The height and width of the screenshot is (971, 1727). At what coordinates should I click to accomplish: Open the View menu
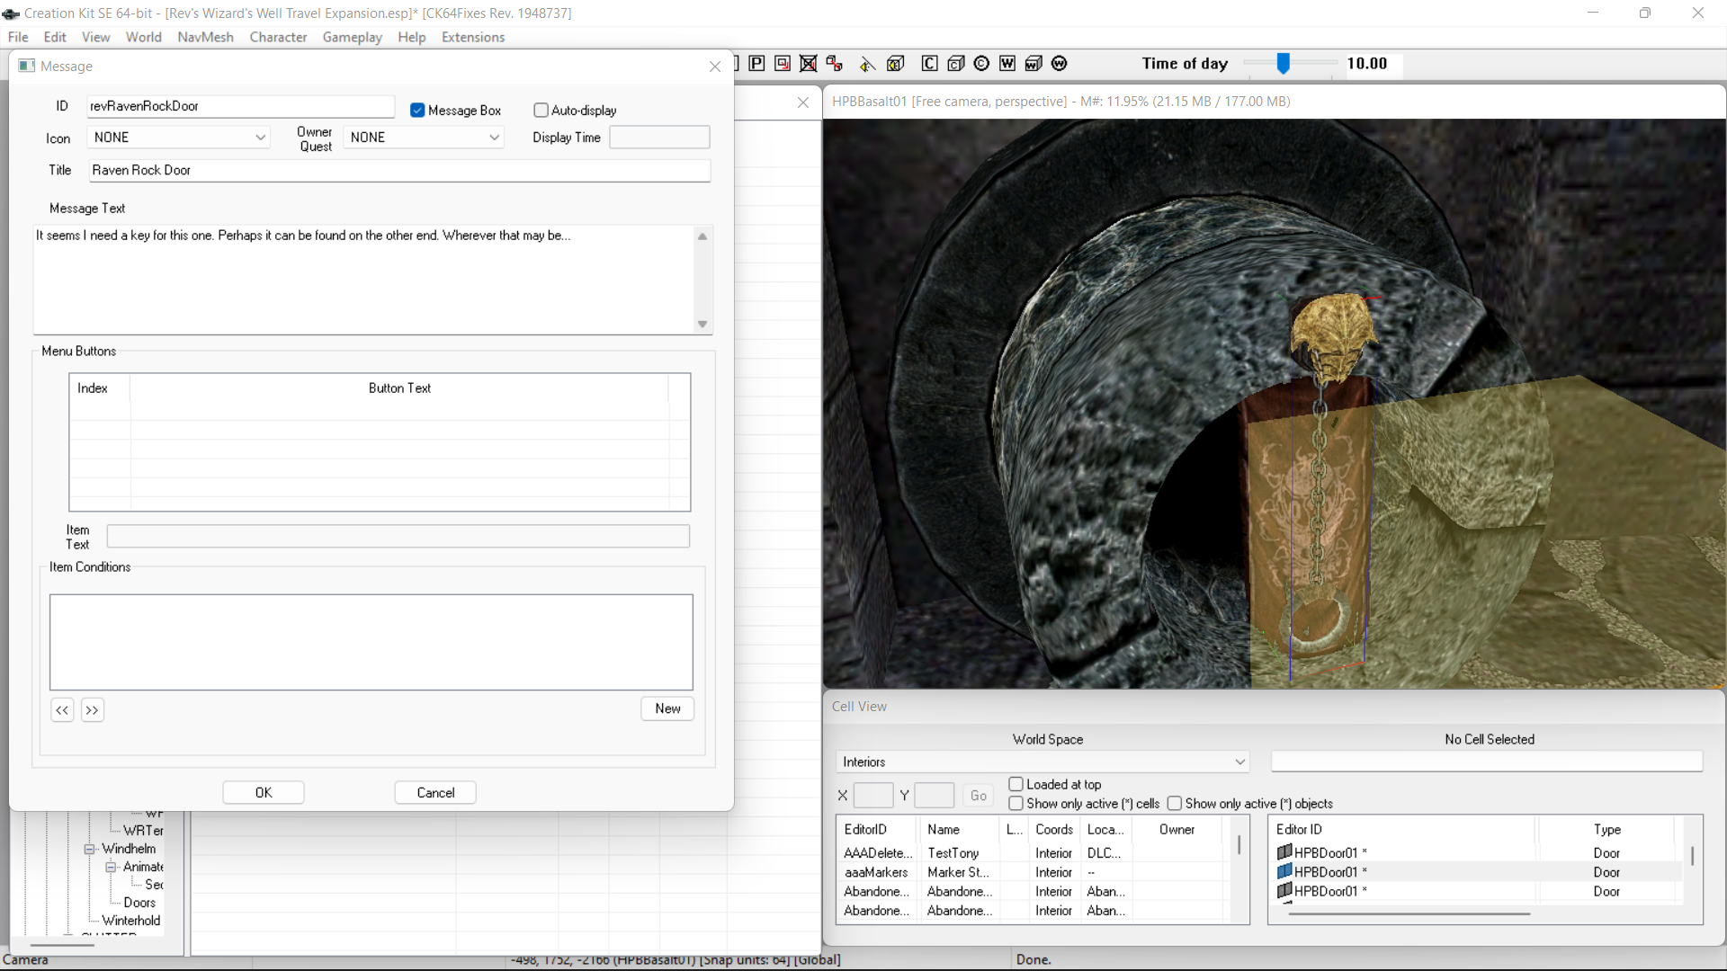pyautogui.click(x=96, y=37)
